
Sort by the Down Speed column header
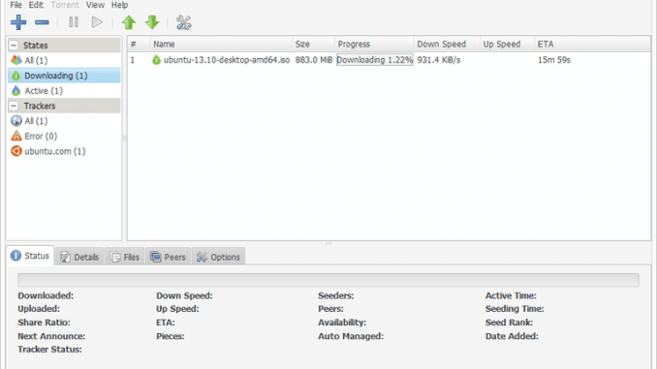[447, 44]
